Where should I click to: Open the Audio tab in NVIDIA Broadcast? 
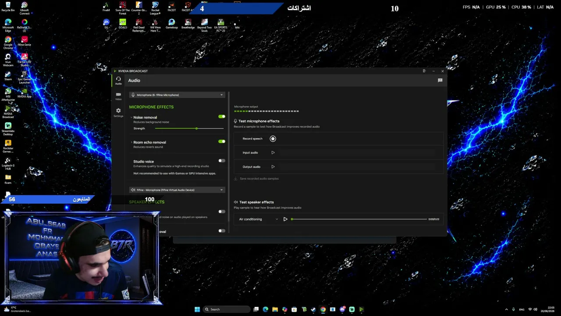tap(118, 81)
